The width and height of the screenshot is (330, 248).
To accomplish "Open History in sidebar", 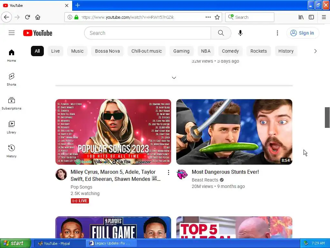I will [11, 151].
